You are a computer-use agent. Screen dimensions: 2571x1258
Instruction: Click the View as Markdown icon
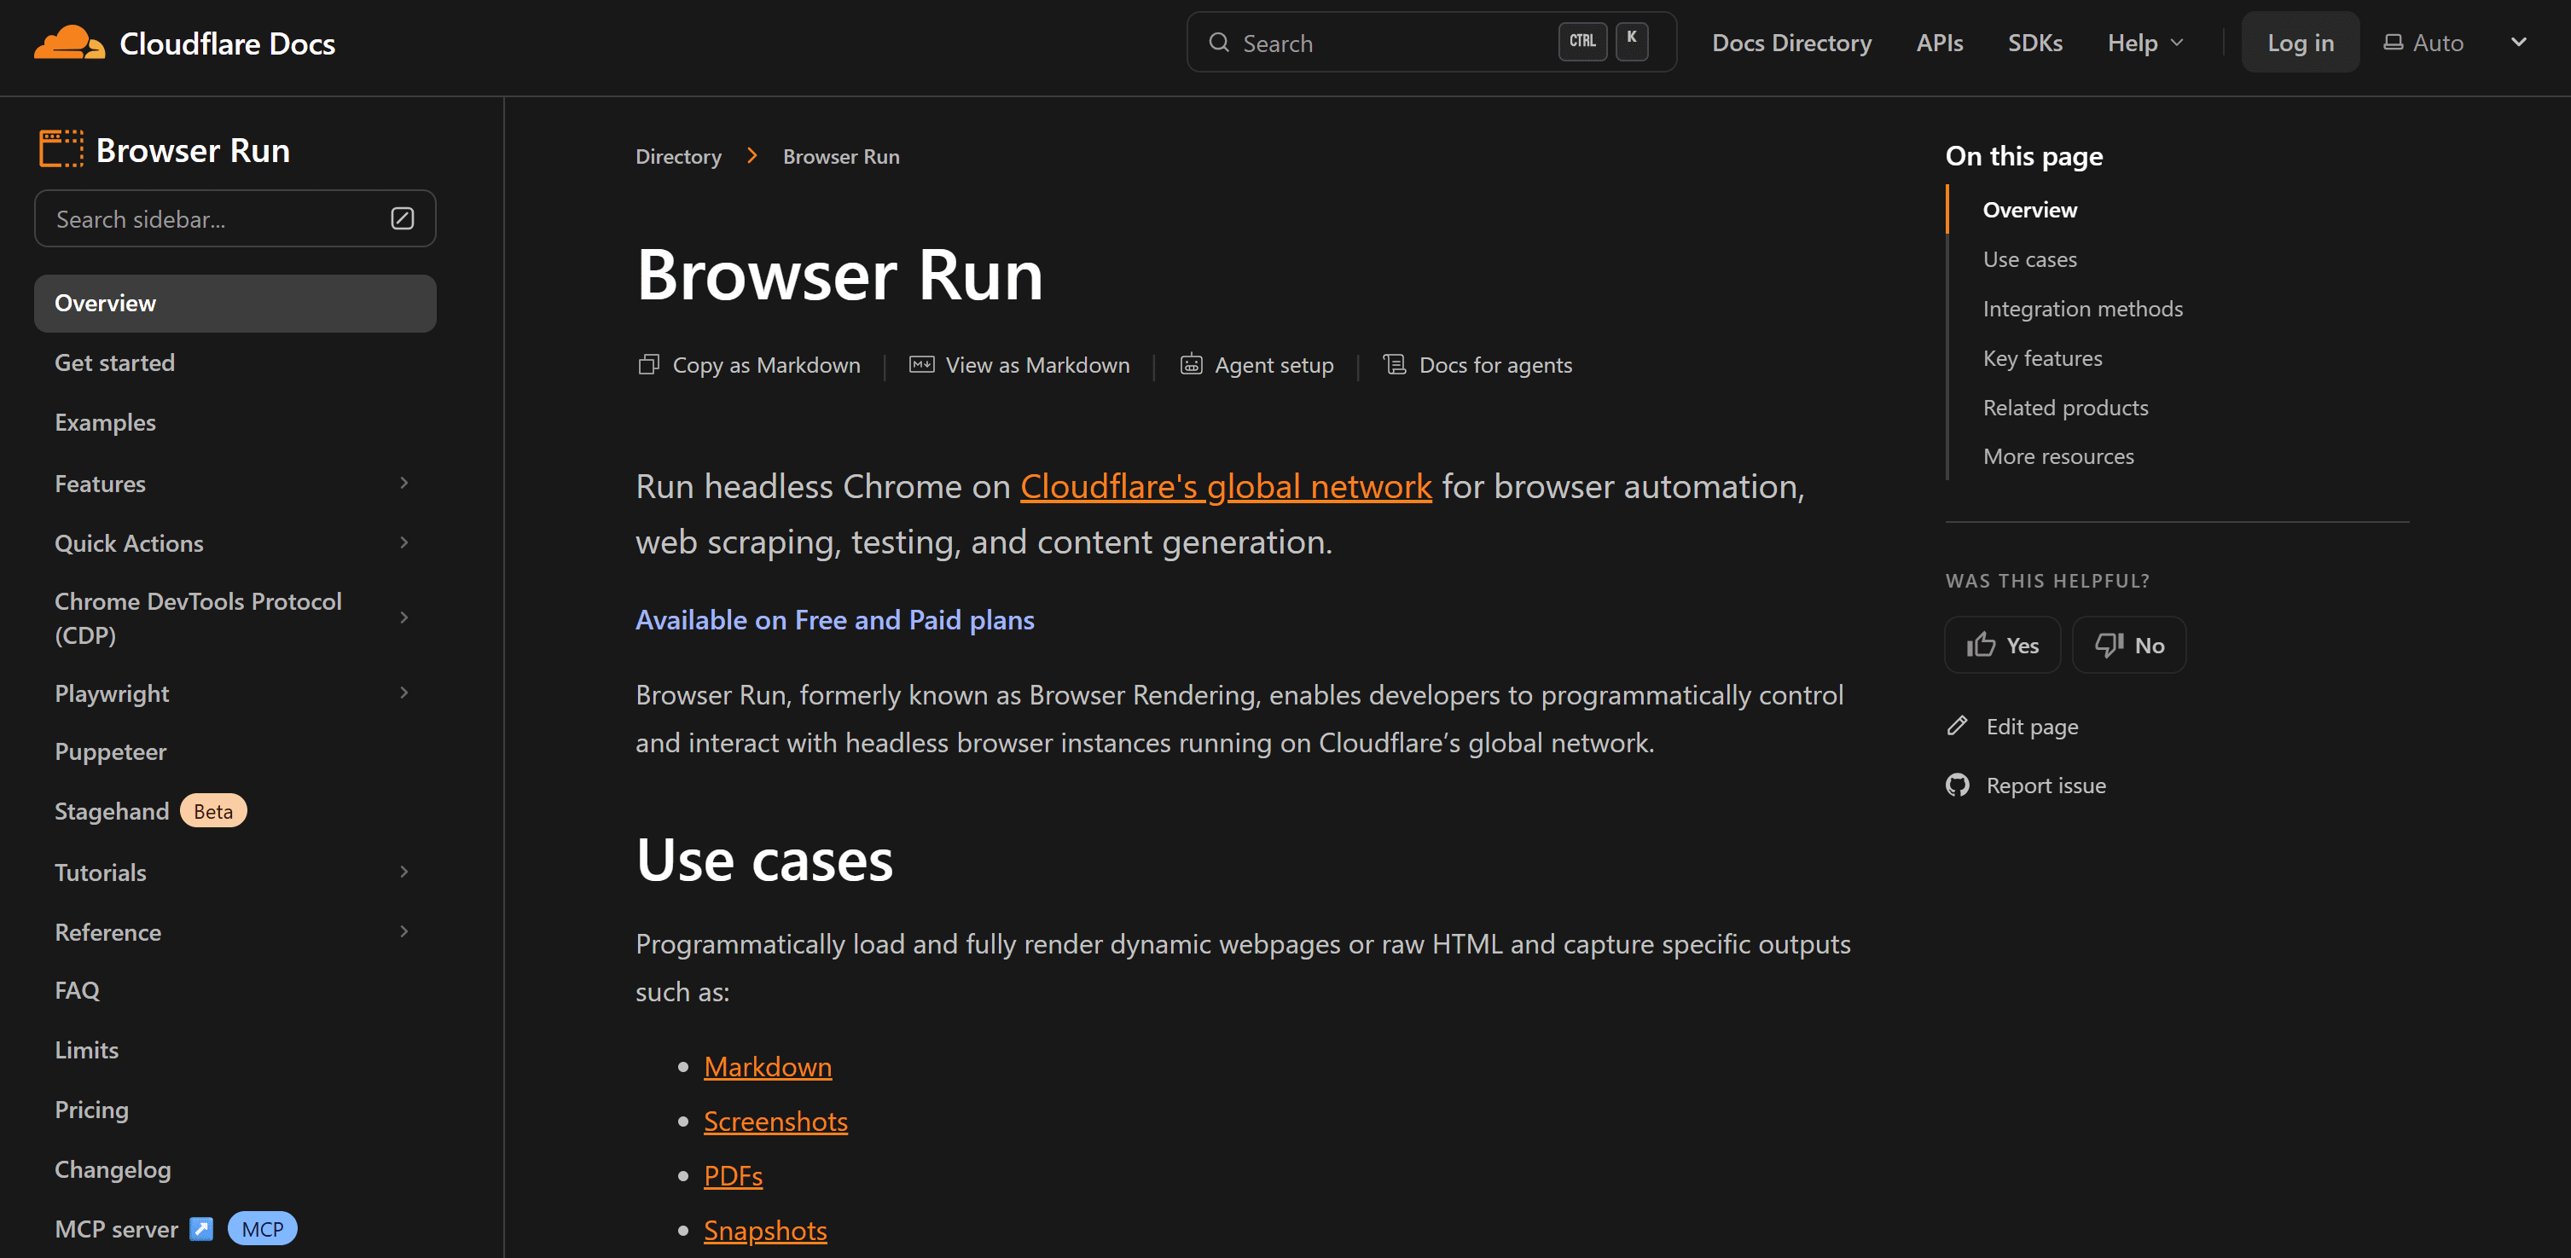(x=921, y=364)
